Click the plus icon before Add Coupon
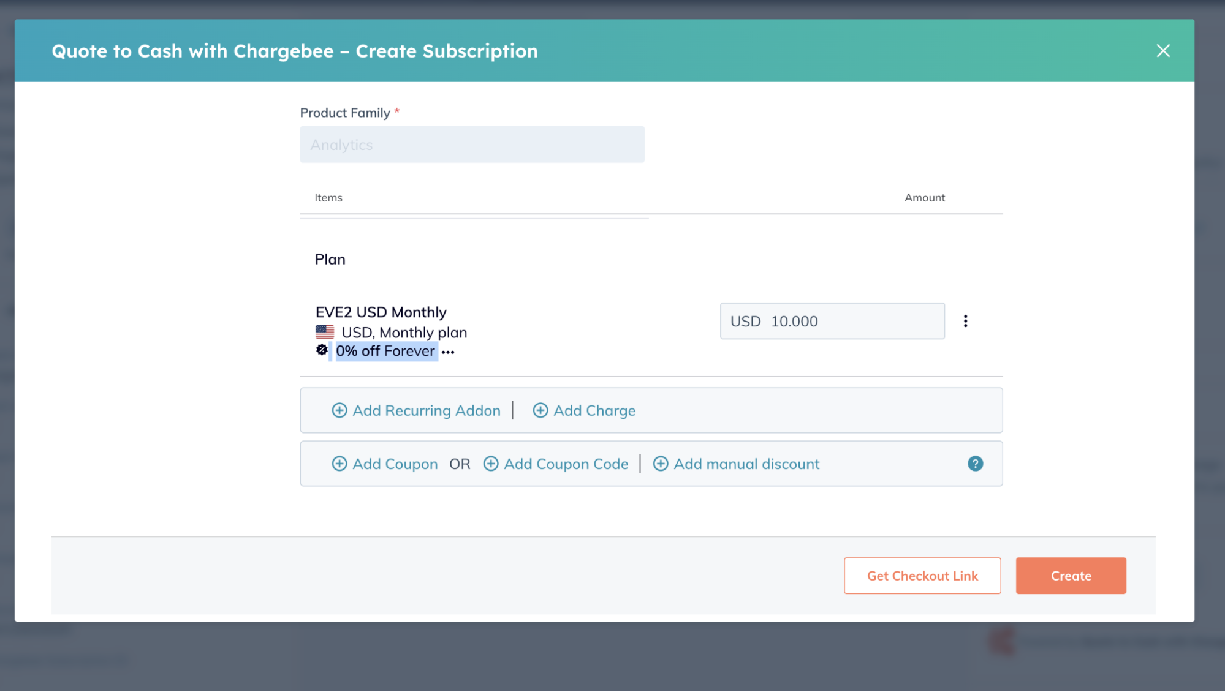The height and width of the screenshot is (692, 1225). point(340,464)
